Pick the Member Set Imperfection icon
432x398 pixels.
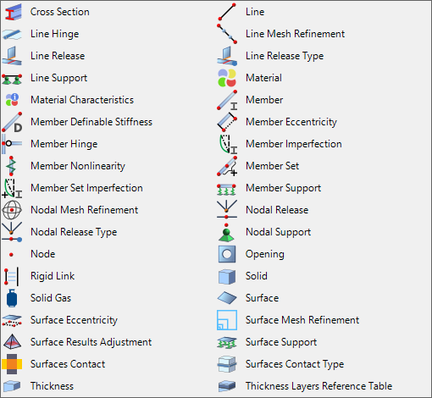pos(12,188)
